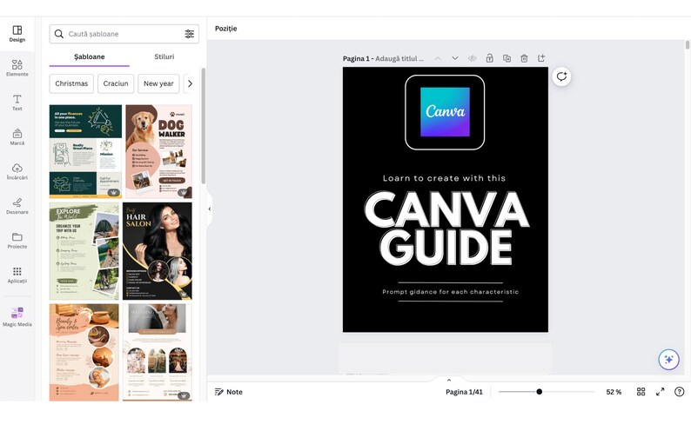This screenshot has width=691, height=431.
Task: Choose the wedding venue template
Action: point(158,352)
